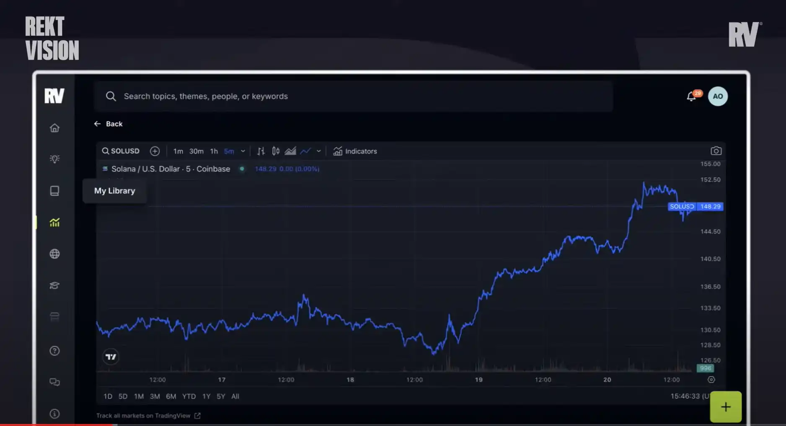Click the add symbol plus-circle icon
Viewport: 786px width, 426px height.
tap(155, 151)
